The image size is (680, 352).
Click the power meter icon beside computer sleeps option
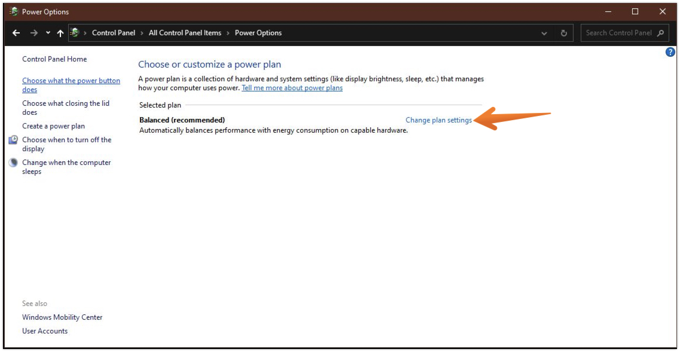(x=13, y=162)
